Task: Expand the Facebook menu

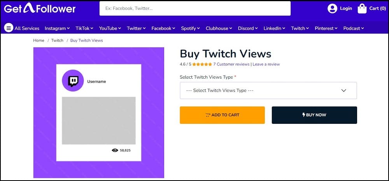Action: 163,28
